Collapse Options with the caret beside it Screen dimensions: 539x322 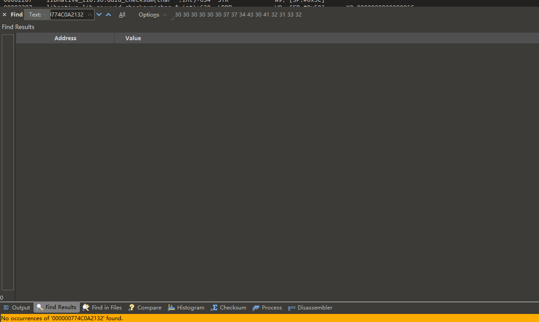click(165, 15)
